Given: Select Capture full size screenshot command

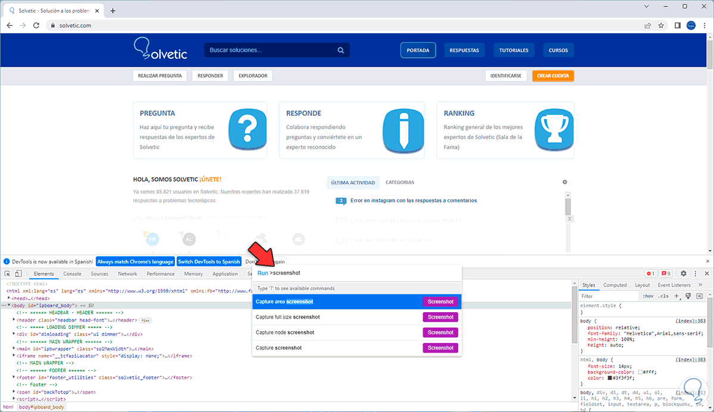Looking at the screenshot, I should [x=357, y=317].
